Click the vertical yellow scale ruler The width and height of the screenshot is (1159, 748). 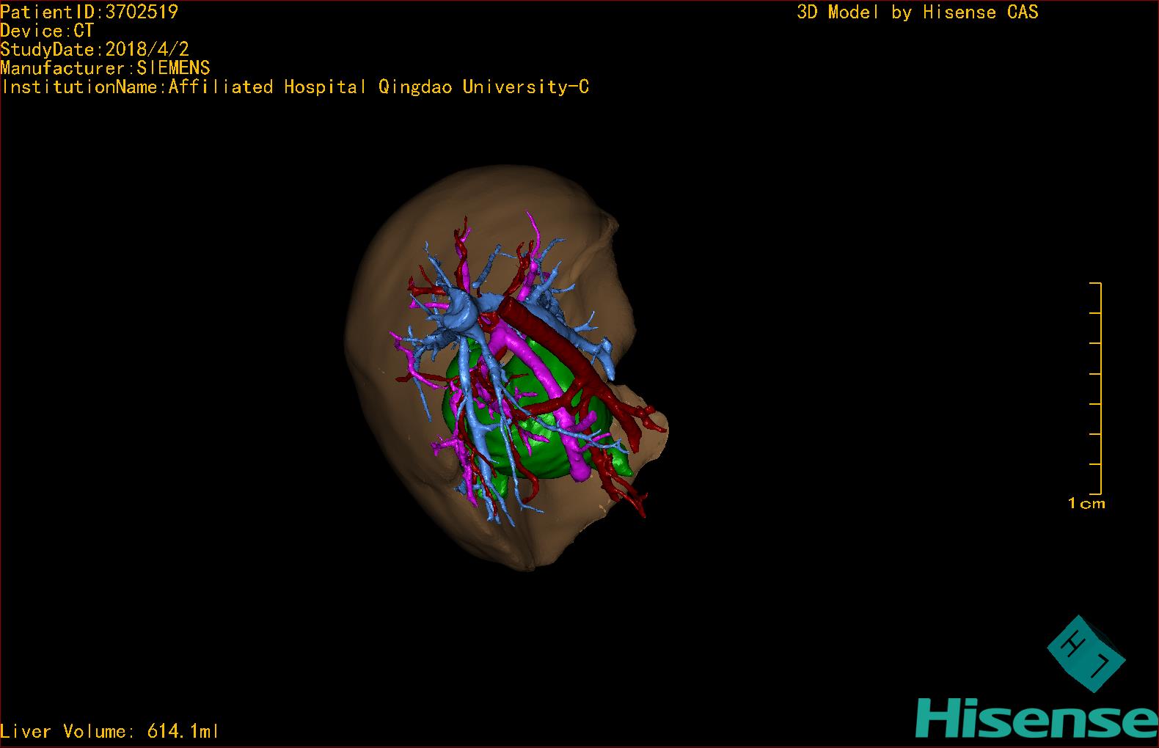(1100, 388)
